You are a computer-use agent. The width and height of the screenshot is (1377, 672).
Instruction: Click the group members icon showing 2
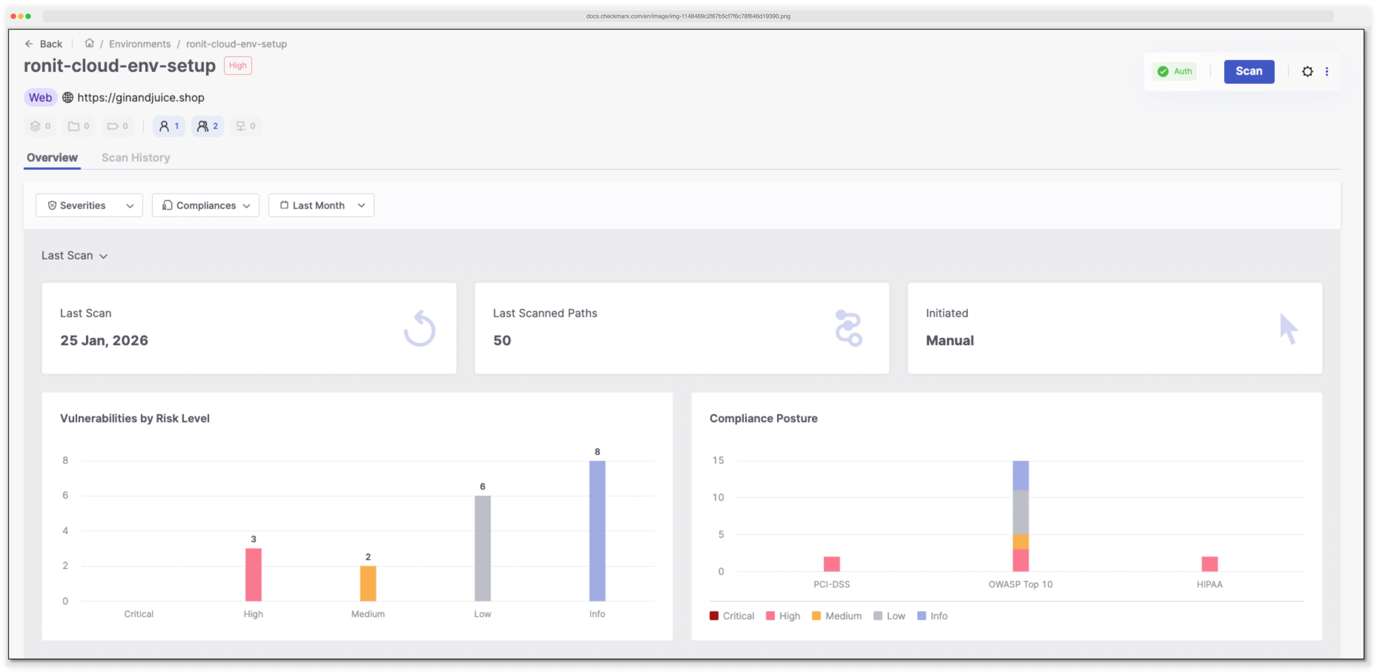click(x=207, y=126)
